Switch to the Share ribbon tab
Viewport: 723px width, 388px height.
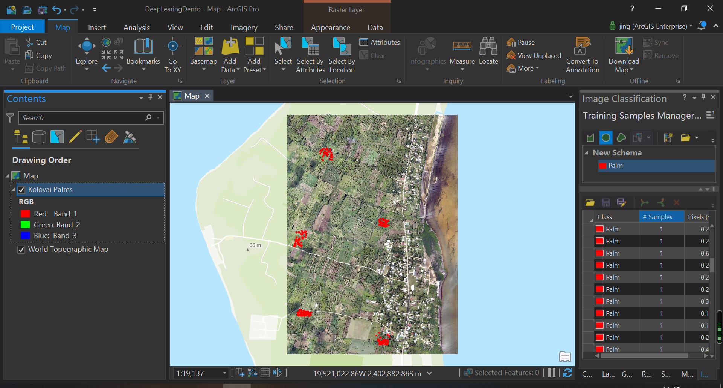(284, 27)
